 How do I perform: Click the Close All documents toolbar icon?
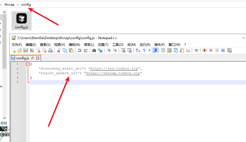[x=44, y=50]
